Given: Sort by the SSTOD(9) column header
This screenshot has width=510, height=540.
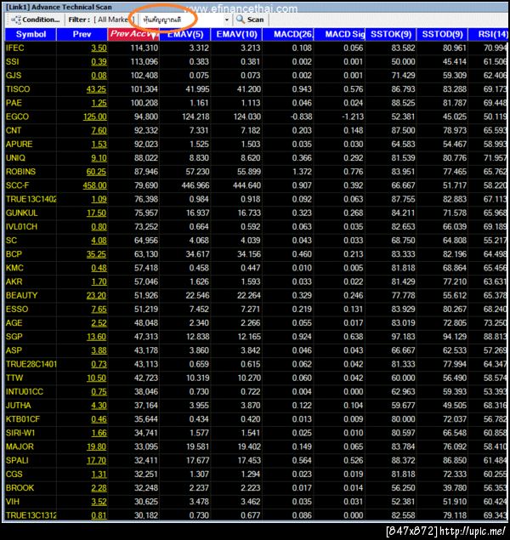Looking at the screenshot, I should coord(443,34).
